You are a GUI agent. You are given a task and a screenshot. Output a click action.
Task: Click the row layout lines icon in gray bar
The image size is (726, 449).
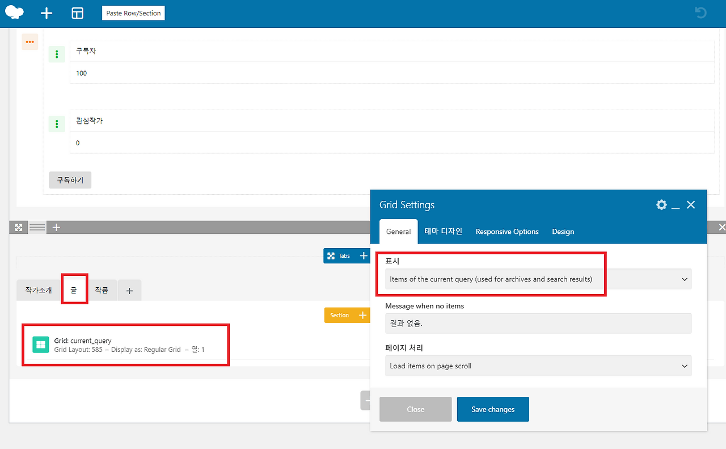tap(37, 227)
